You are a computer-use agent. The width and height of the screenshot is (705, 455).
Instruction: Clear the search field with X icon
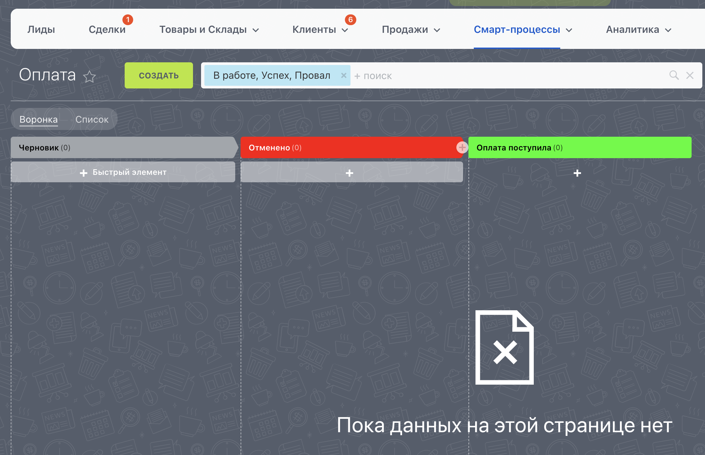pos(690,75)
